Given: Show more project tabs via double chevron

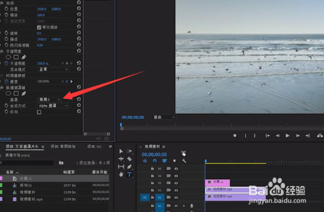Looking at the screenshot, I should coord(110,146).
